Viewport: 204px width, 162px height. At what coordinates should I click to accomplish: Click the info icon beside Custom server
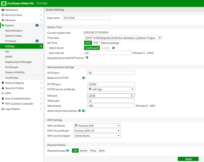pos(114,48)
